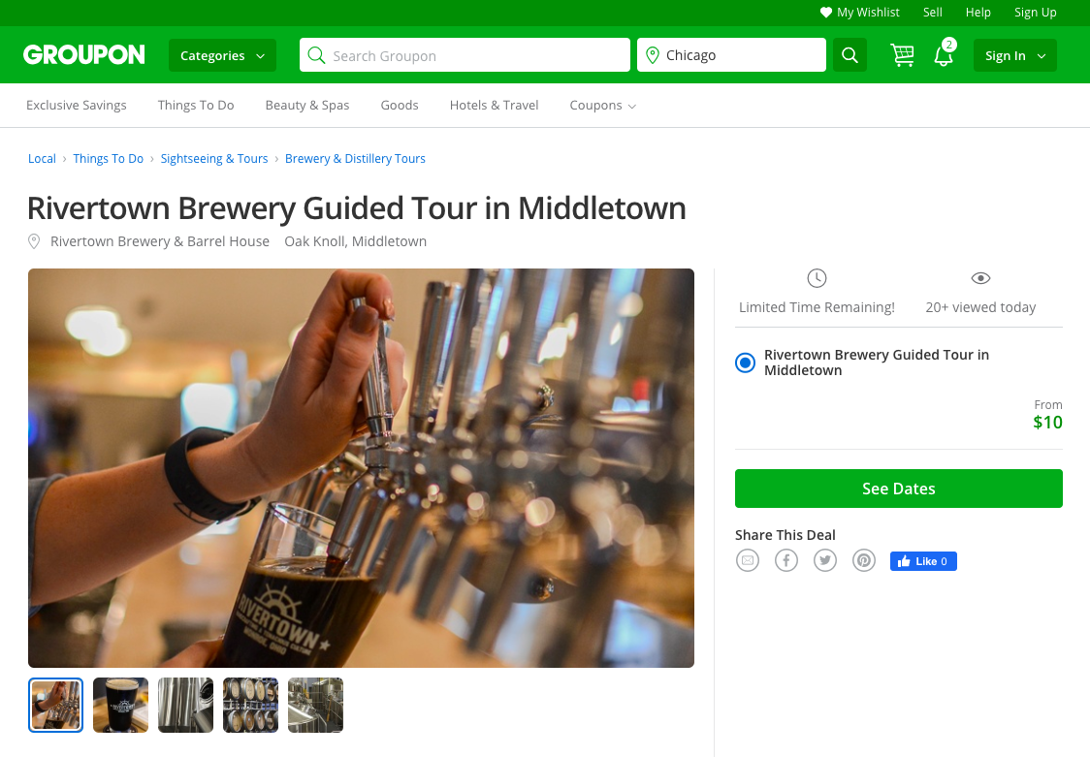Click the Groupon logo
Image resolution: width=1090 pixels, height=757 pixels.
click(84, 55)
